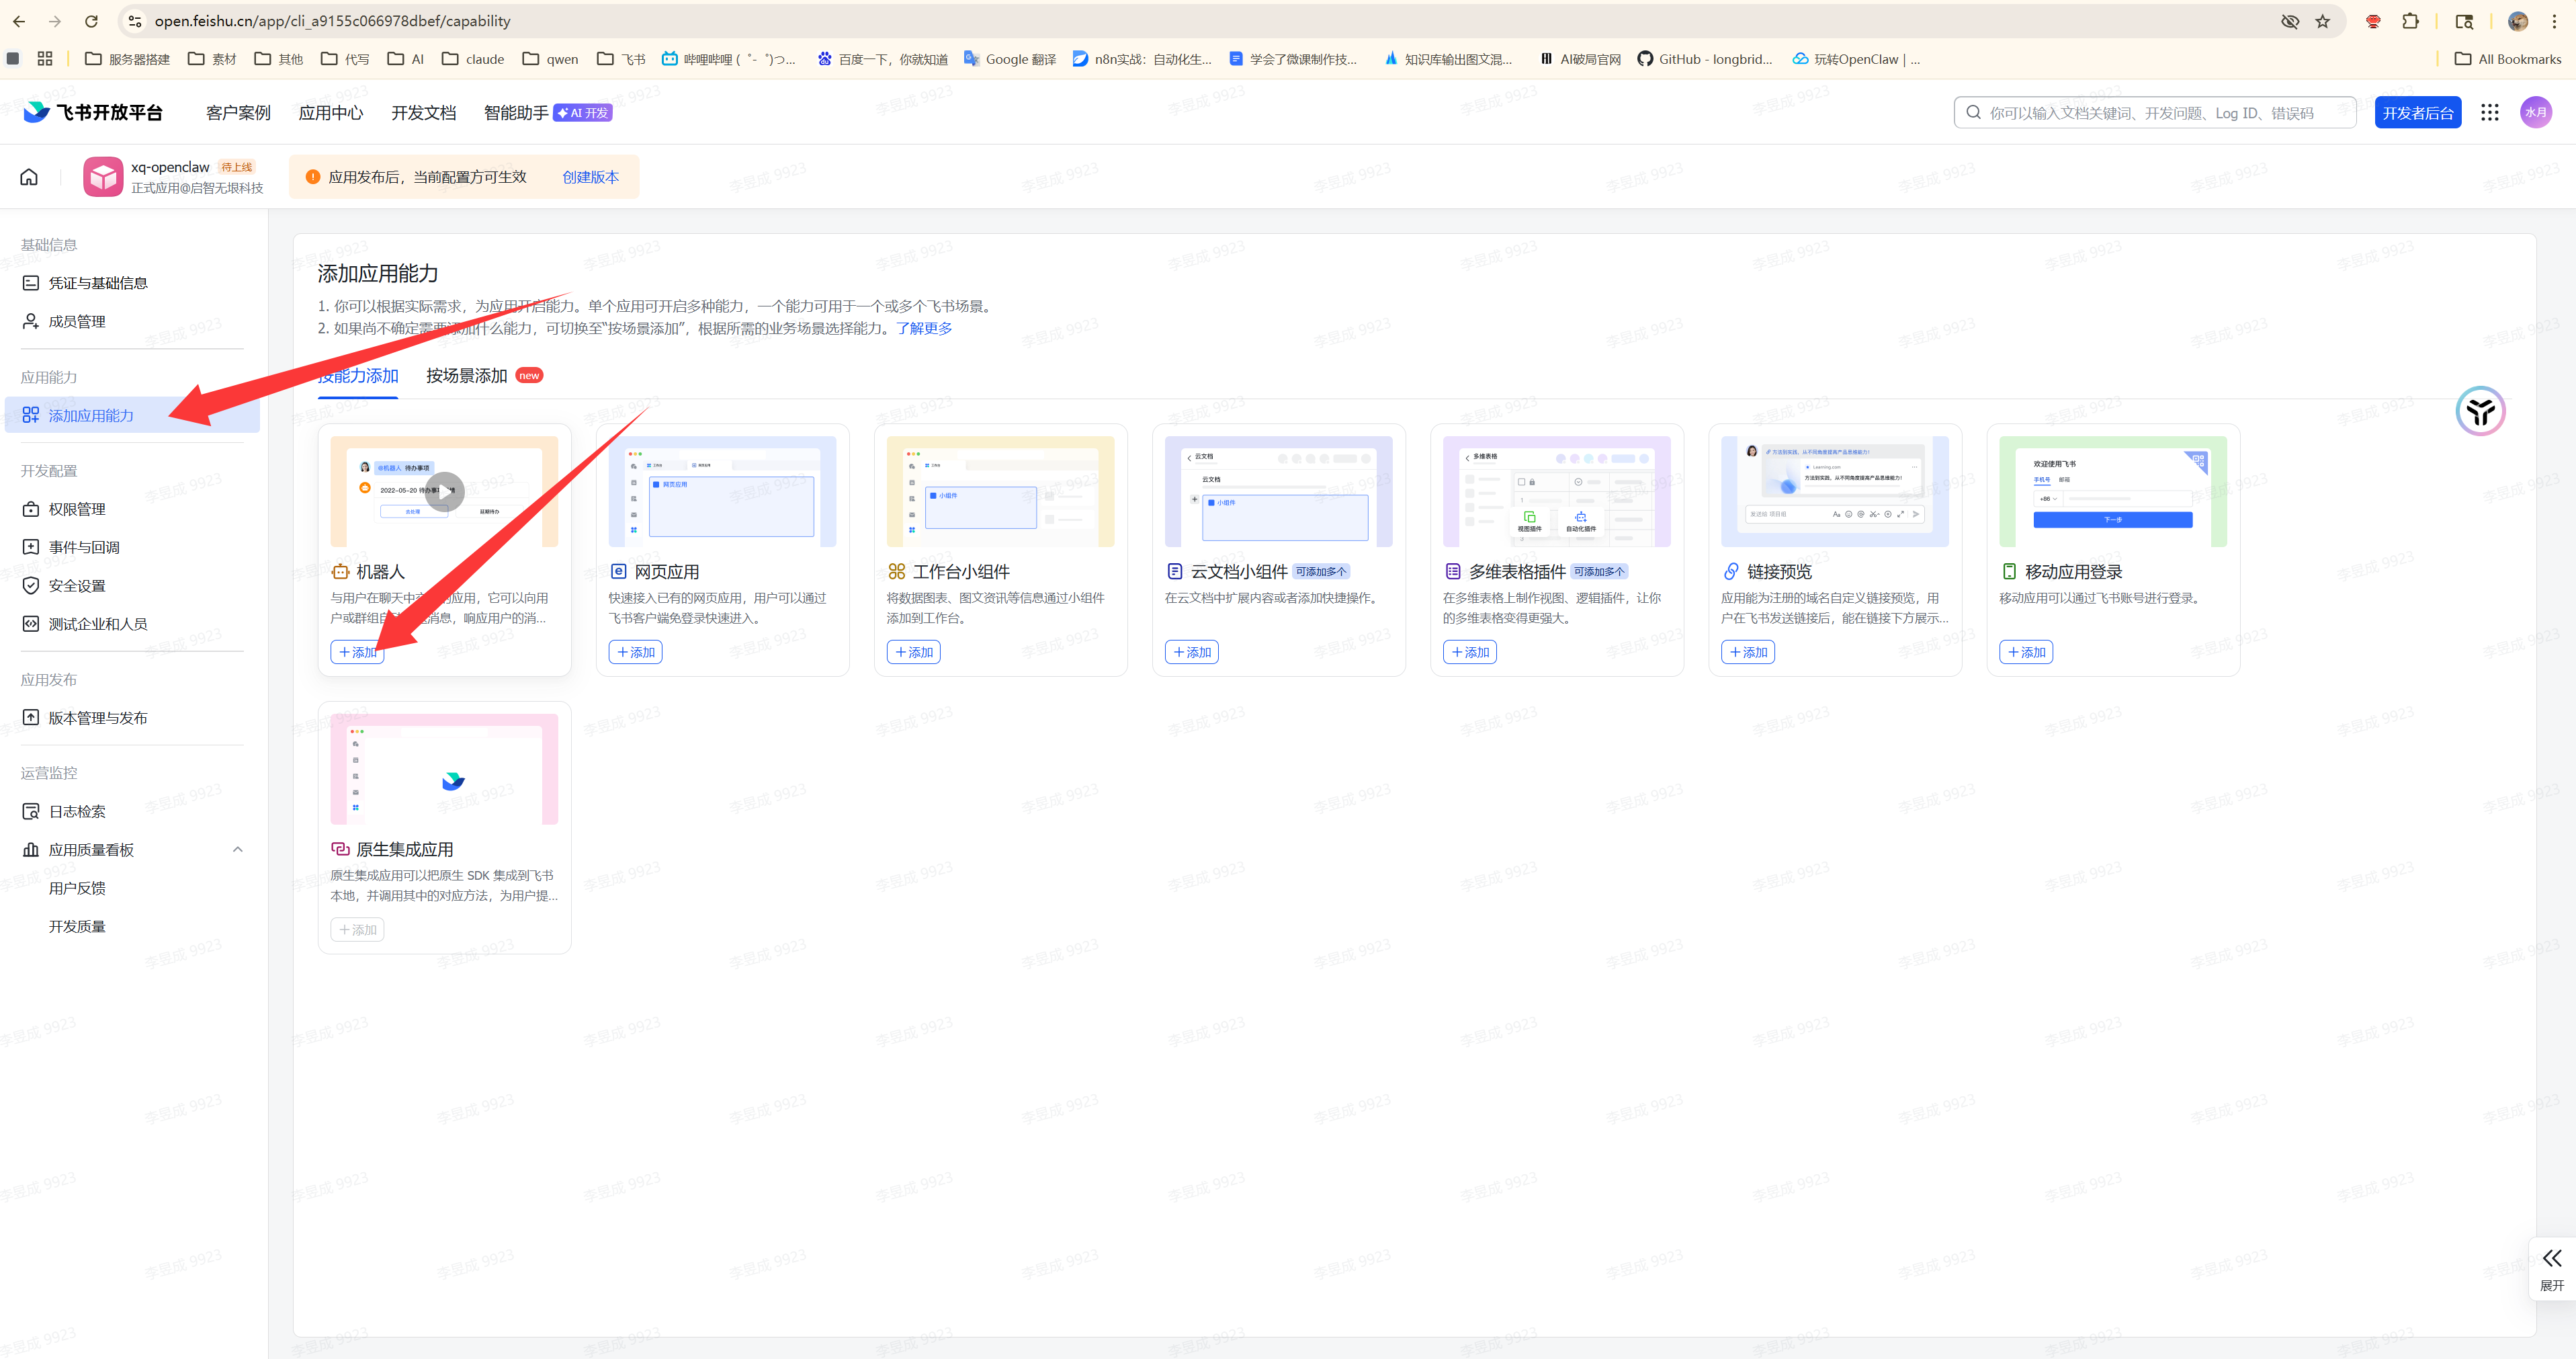Open the 服务器搭建 bookmark folder
Viewport: 2576px width, 1359px height.
click(127, 59)
